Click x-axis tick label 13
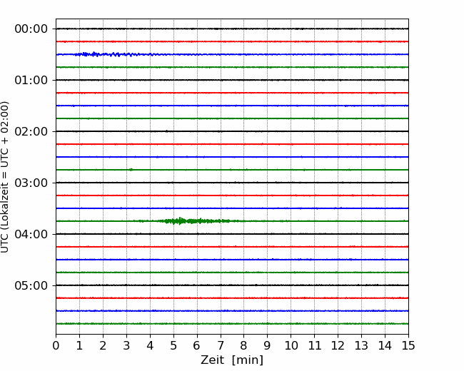Viewport: 464px width, 371px height. (x=361, y=345)
